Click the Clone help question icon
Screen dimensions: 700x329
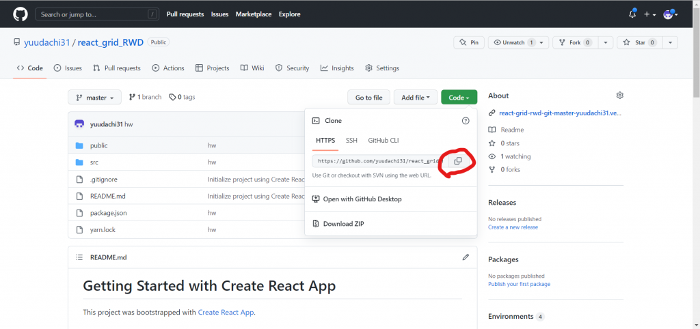466,120
